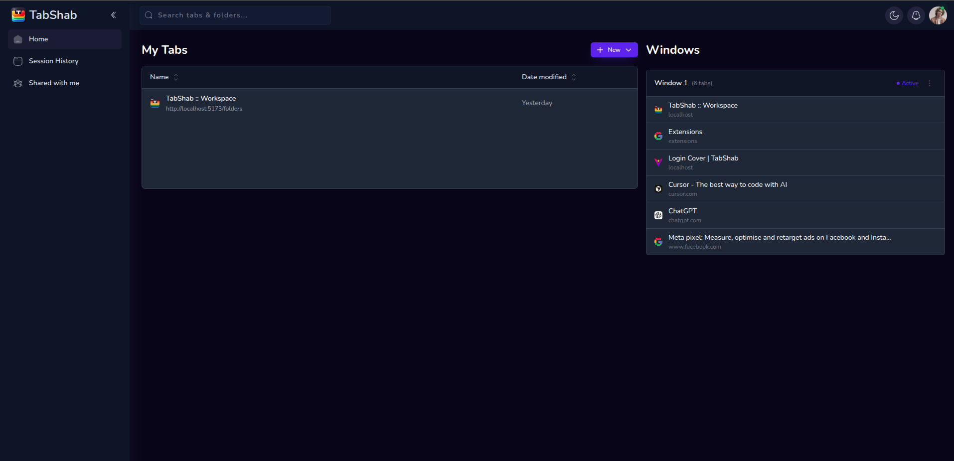The image size is (954, 461).
Task: Open the Meta pixel tab entry
Action: coord(779,242)
